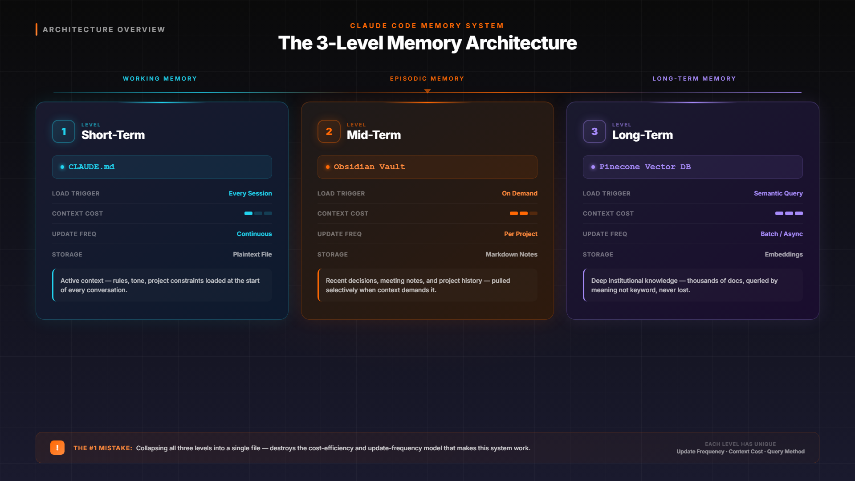Click 'STORAGE' label in Short-Term card
The height and width of the screenshot is (481, 855).
point(67,254)
